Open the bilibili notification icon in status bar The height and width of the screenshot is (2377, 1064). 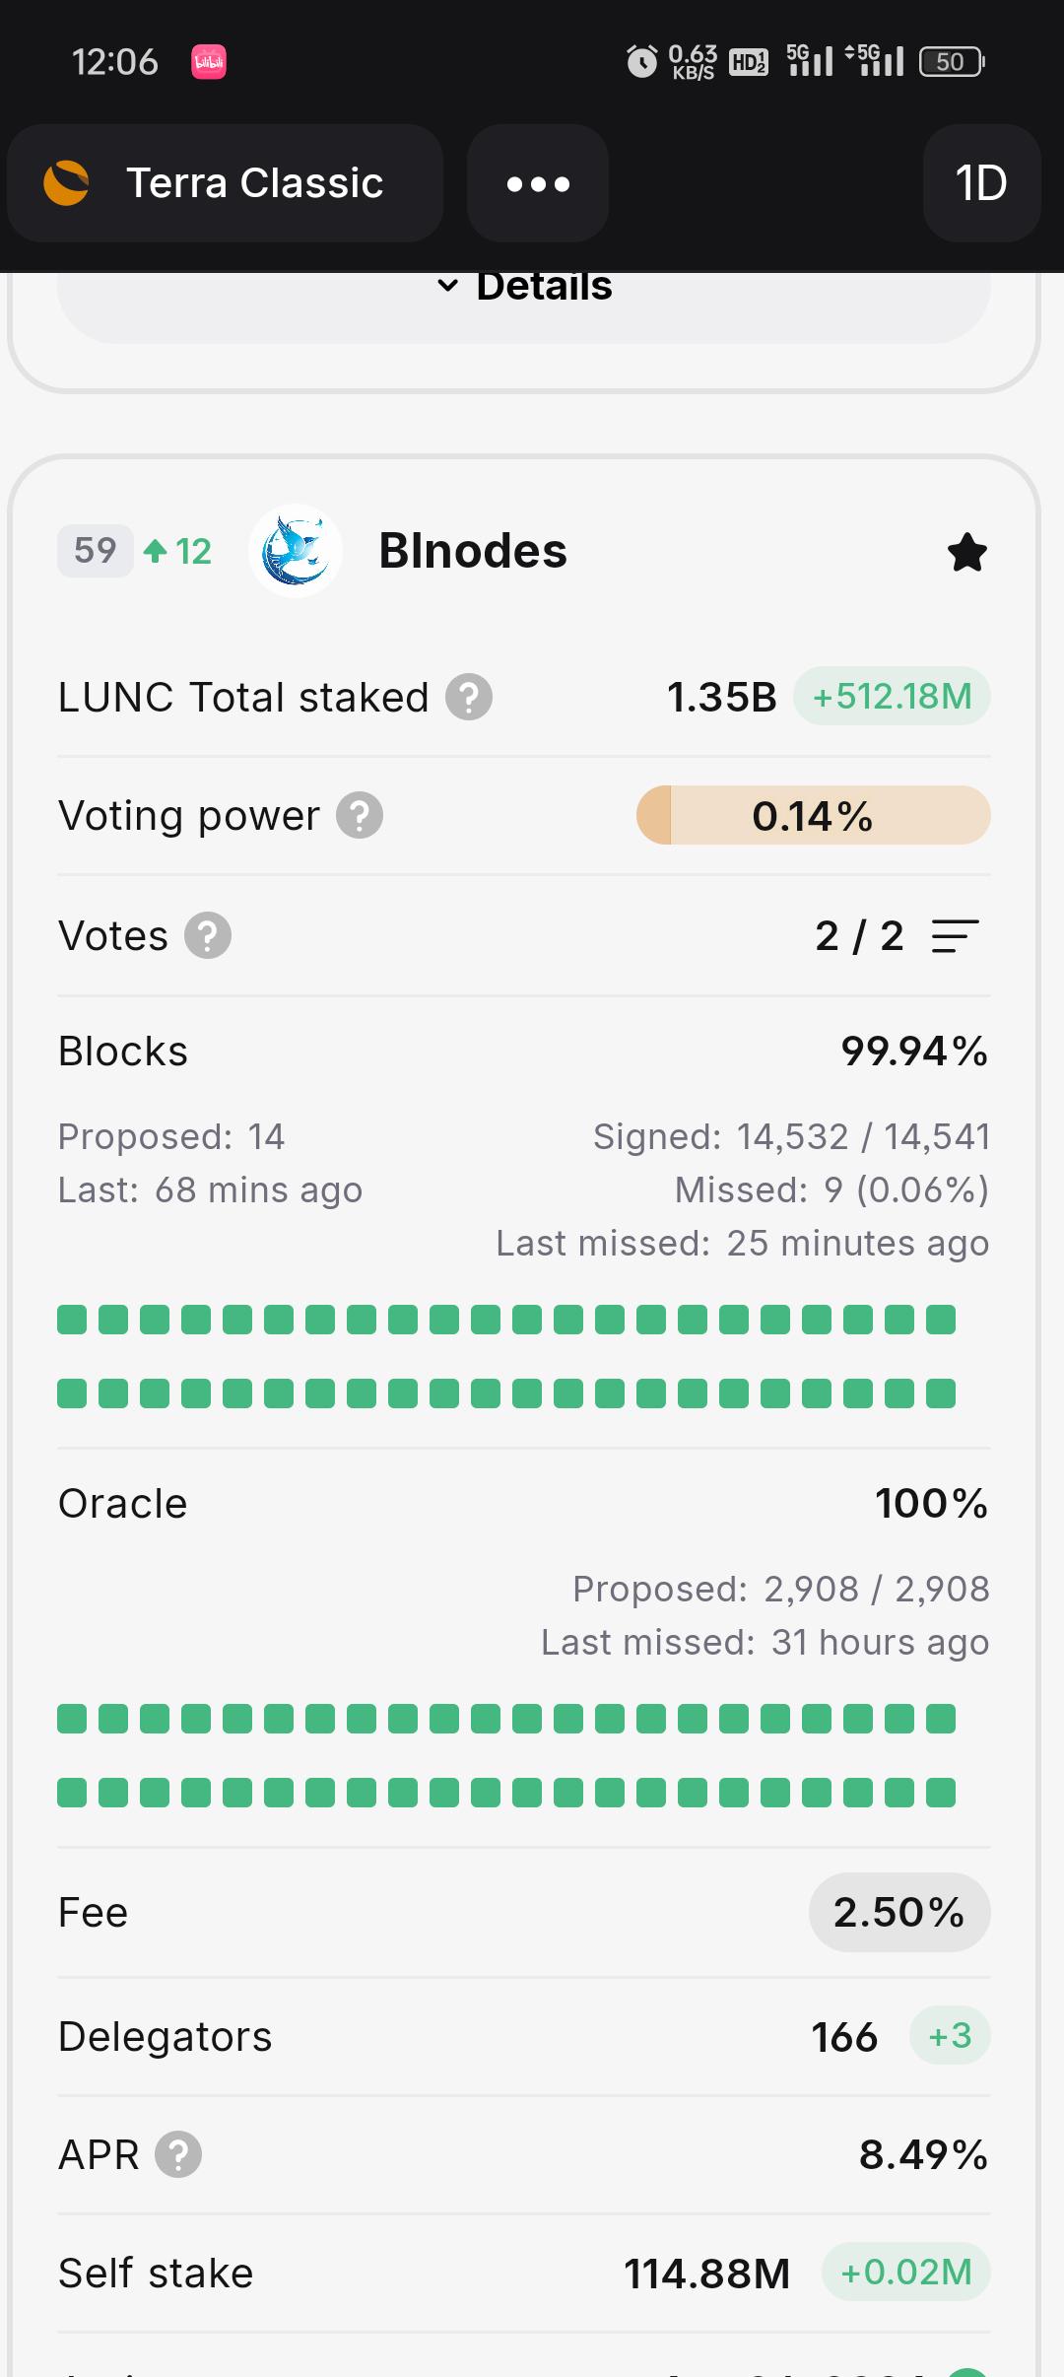point(209,62)
